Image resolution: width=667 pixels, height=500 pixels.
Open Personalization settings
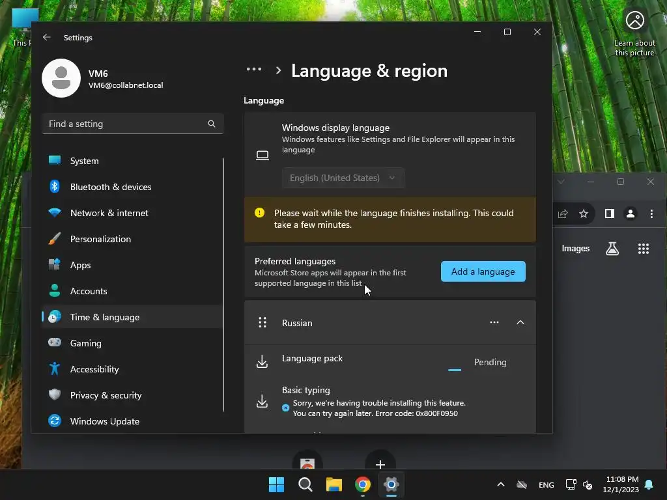132,239
